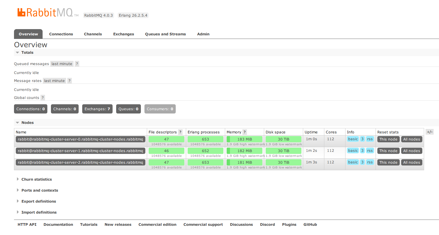Toggle node columns with +/- button
439x235 pixels.
click(429, 132)
